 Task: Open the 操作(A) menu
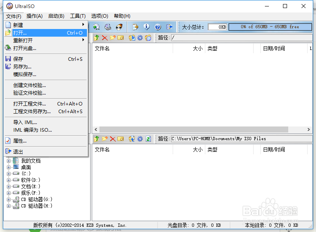coord(35,16)
